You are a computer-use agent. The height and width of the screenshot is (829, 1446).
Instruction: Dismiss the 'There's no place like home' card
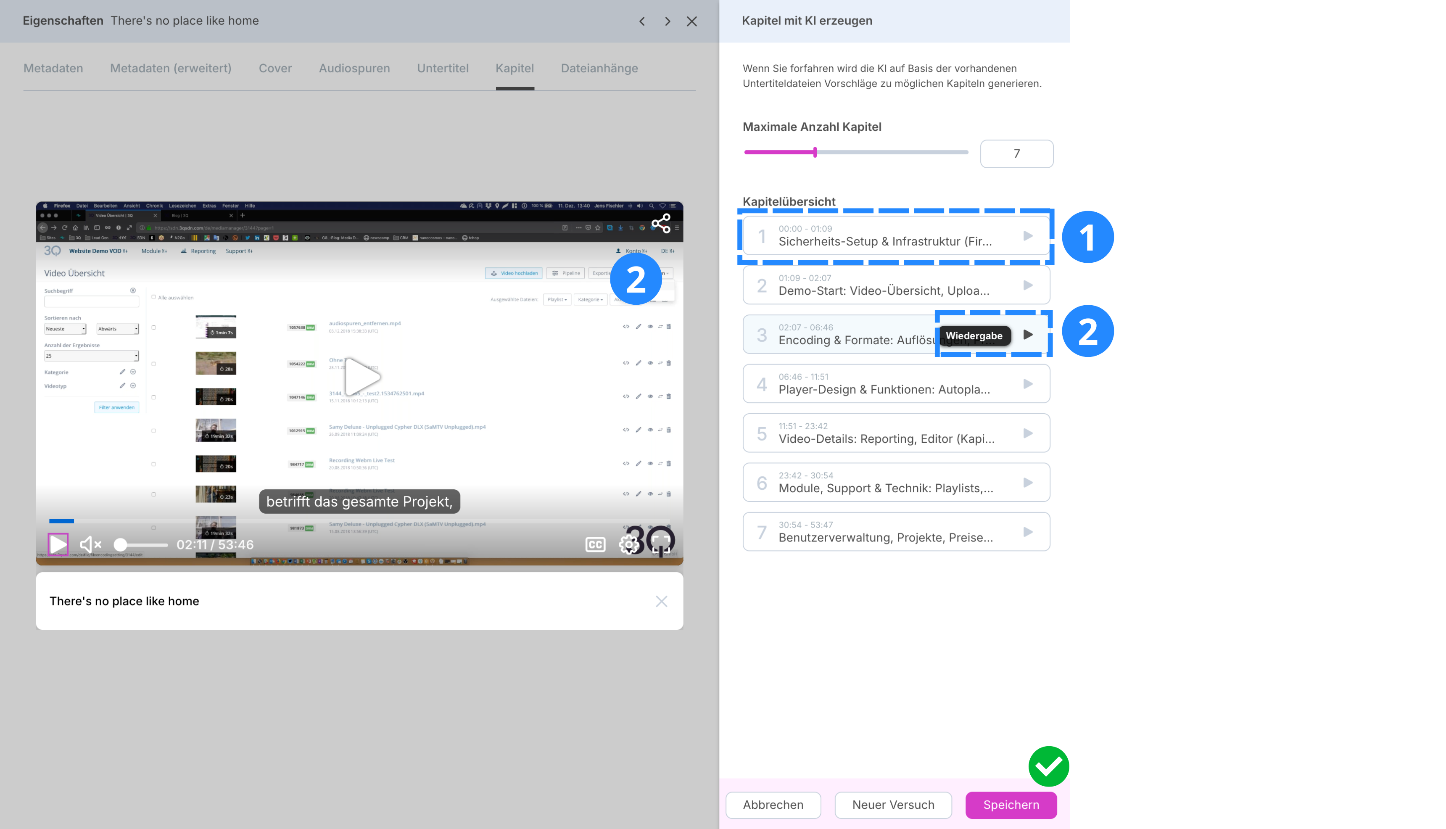pos(661,601)
